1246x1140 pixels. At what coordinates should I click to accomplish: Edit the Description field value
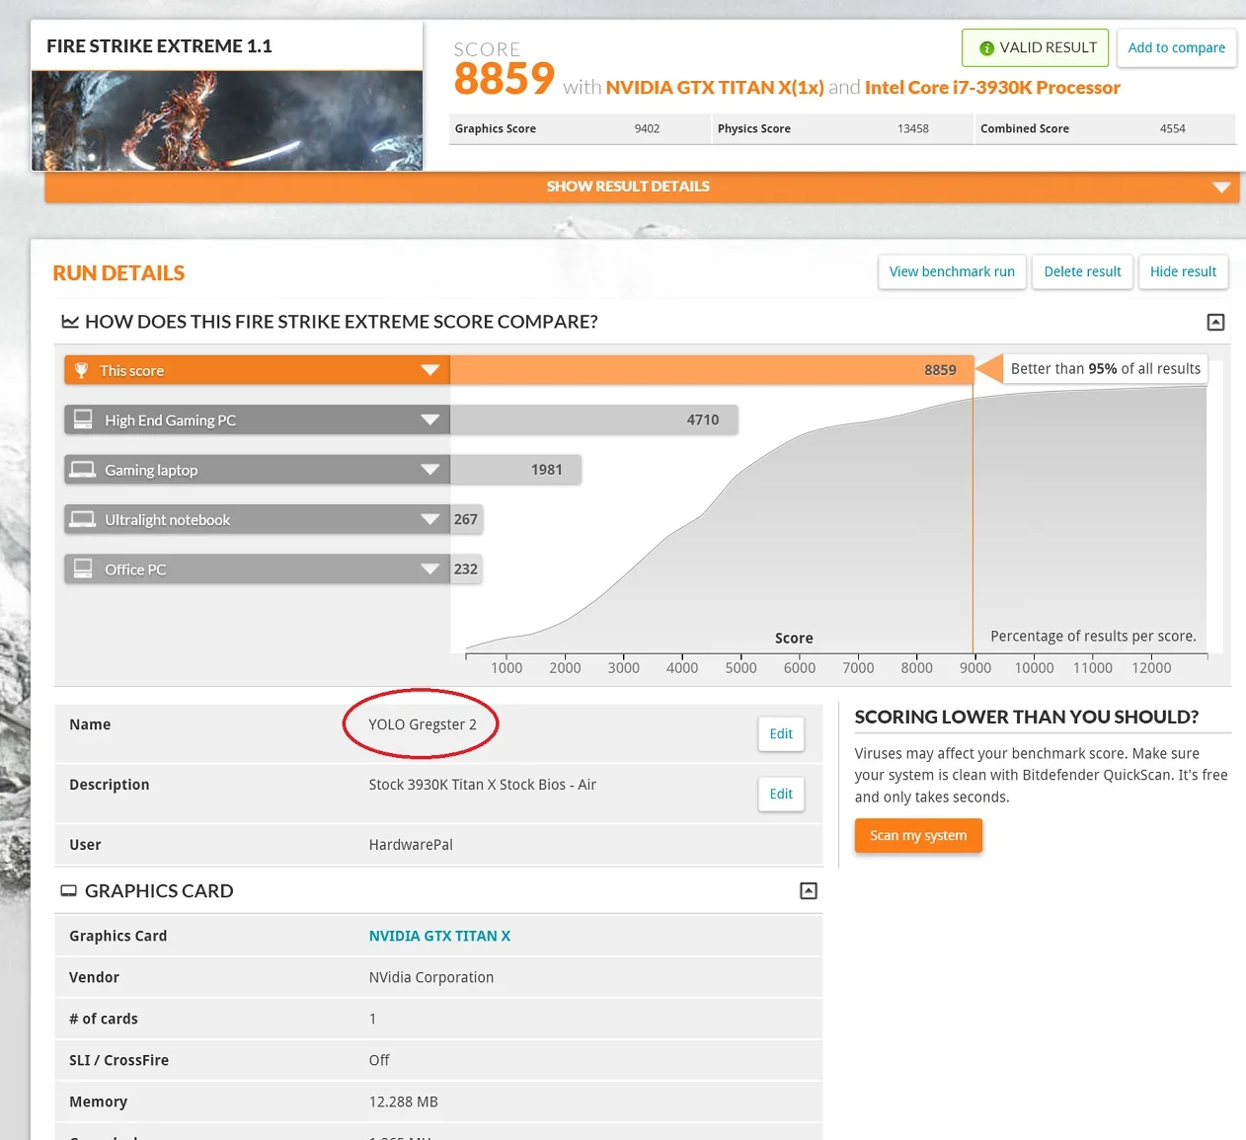coord(781,794)
